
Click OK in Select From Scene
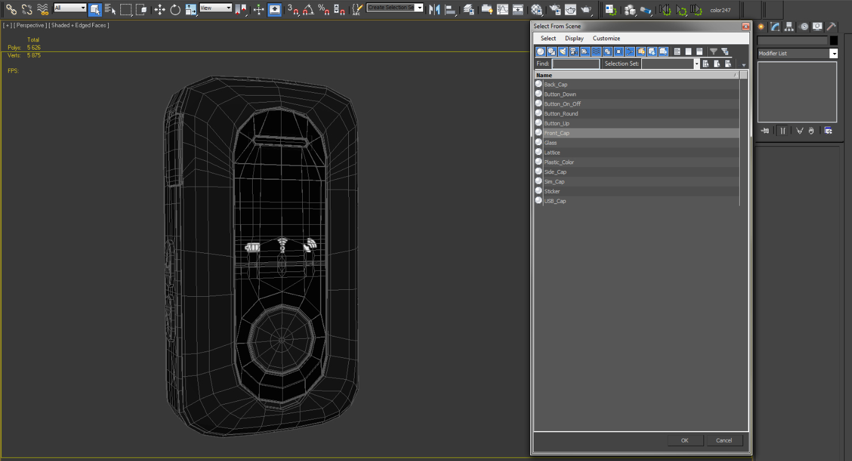coord(685,440)
